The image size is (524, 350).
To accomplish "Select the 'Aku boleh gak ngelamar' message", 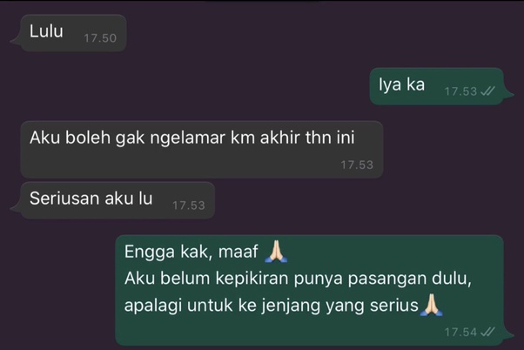I will 202,150.
